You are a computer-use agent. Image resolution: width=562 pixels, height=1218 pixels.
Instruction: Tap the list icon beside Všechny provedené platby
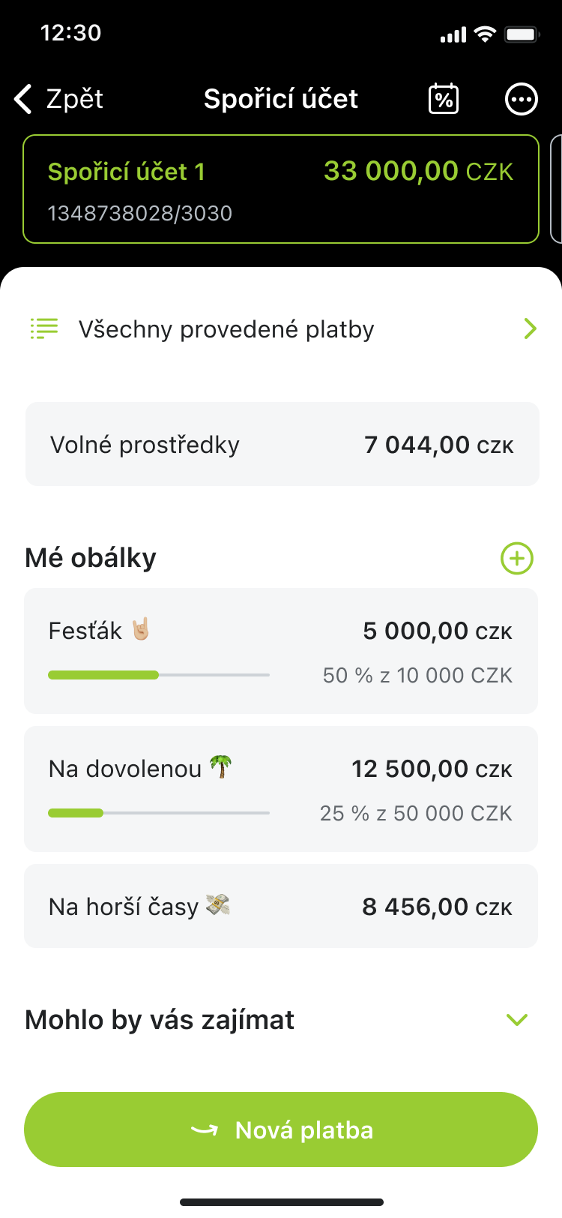point(44,328)
